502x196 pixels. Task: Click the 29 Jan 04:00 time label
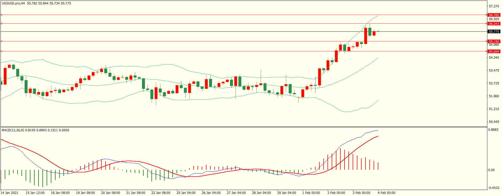pos(287,193)
